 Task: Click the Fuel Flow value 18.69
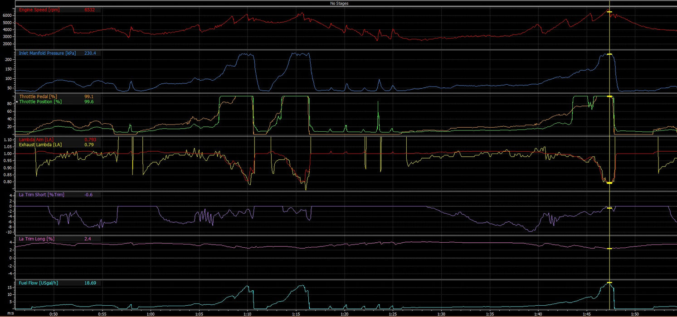(x=90, y=283)
